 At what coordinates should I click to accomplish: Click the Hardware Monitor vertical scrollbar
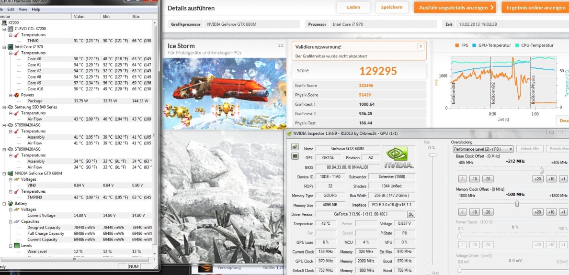[155, 136]
